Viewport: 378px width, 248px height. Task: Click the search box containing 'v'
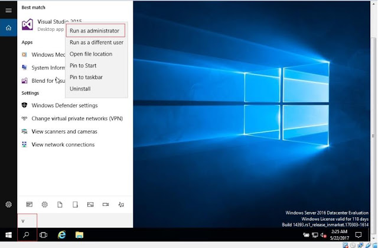click(75, 221)
